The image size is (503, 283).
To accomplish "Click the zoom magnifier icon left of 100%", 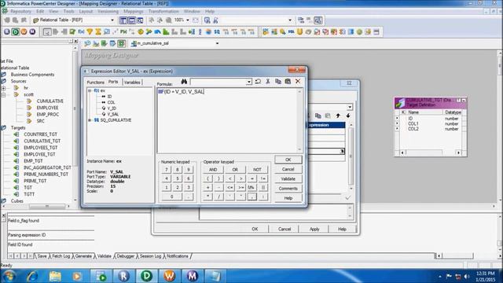I will 169,20.
